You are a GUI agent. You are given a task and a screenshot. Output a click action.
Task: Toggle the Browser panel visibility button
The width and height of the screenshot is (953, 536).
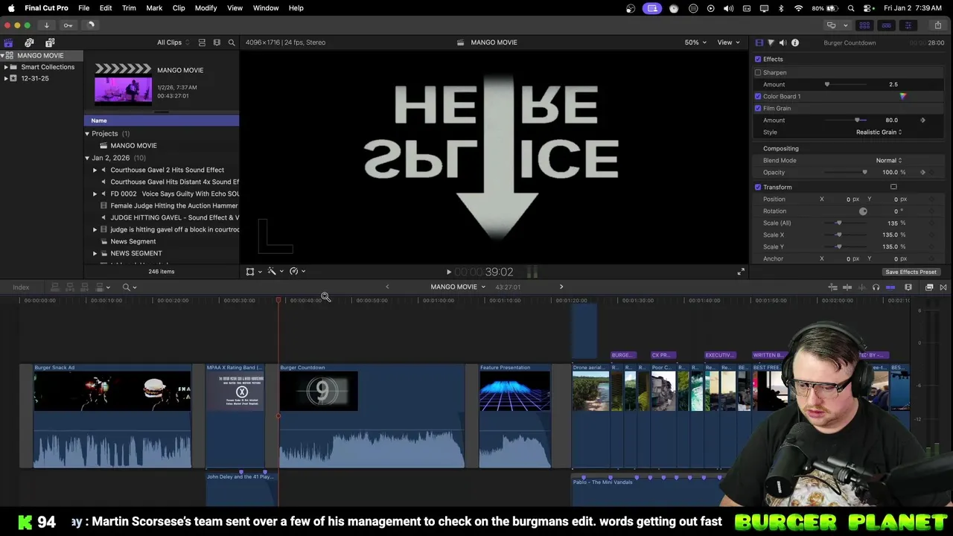click(864, 25)
